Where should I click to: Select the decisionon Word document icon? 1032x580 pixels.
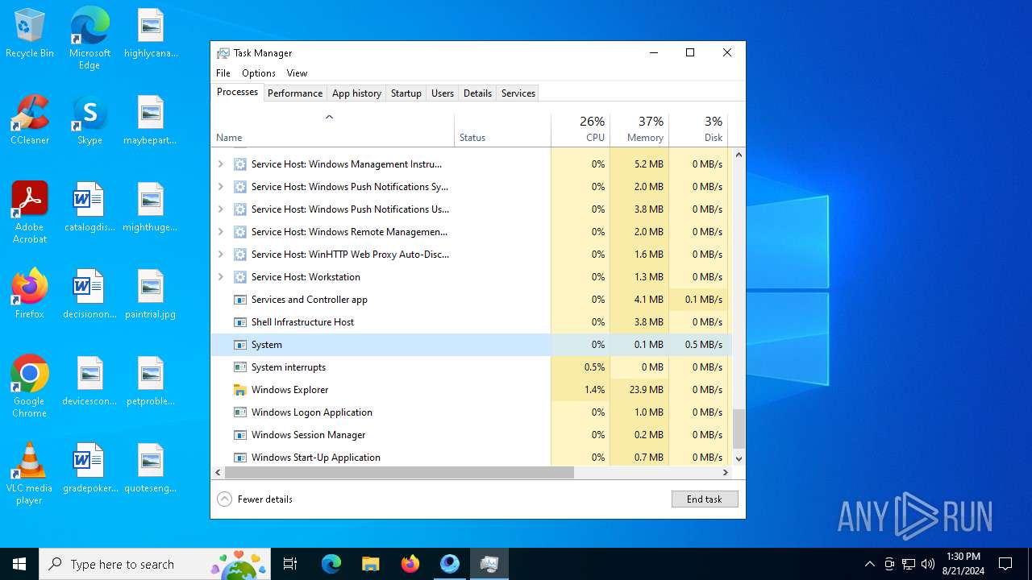tap(89, 294)
